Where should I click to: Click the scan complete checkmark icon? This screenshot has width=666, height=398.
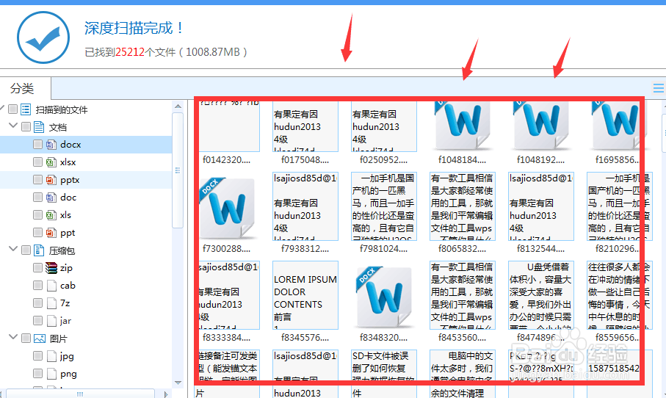click(43, 37)
